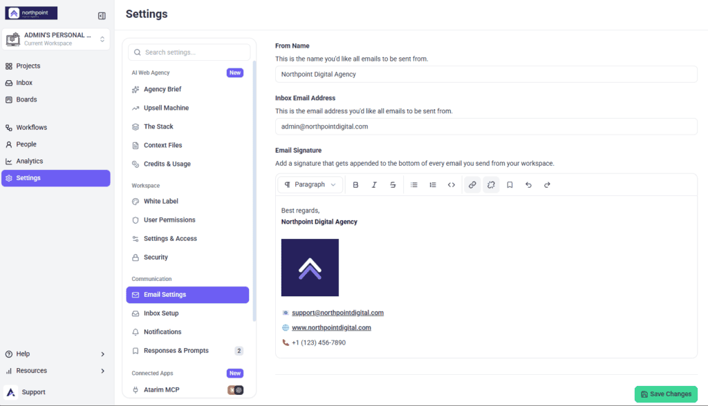This screenshot has height=406, width=708.
Task: Insert a bulleted list
Action: [413, 185]
